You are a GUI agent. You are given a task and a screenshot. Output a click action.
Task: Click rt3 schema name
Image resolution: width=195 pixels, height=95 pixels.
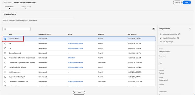coord(10,48)
